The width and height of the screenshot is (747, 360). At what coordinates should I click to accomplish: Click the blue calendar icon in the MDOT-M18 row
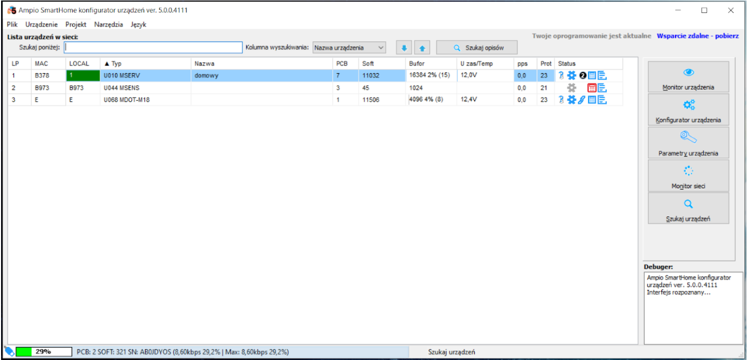coord(592,100)
